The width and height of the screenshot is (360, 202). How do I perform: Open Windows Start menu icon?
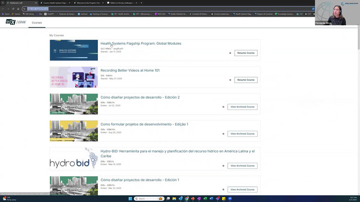pos(130,199)
